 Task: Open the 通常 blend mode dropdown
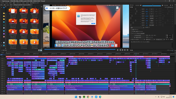[137, 27]
